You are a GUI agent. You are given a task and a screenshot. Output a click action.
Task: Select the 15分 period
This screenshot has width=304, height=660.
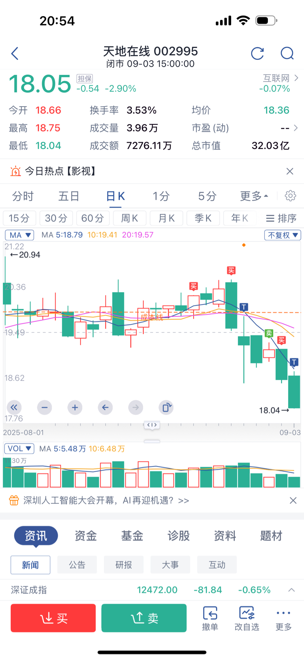(19, 218)
